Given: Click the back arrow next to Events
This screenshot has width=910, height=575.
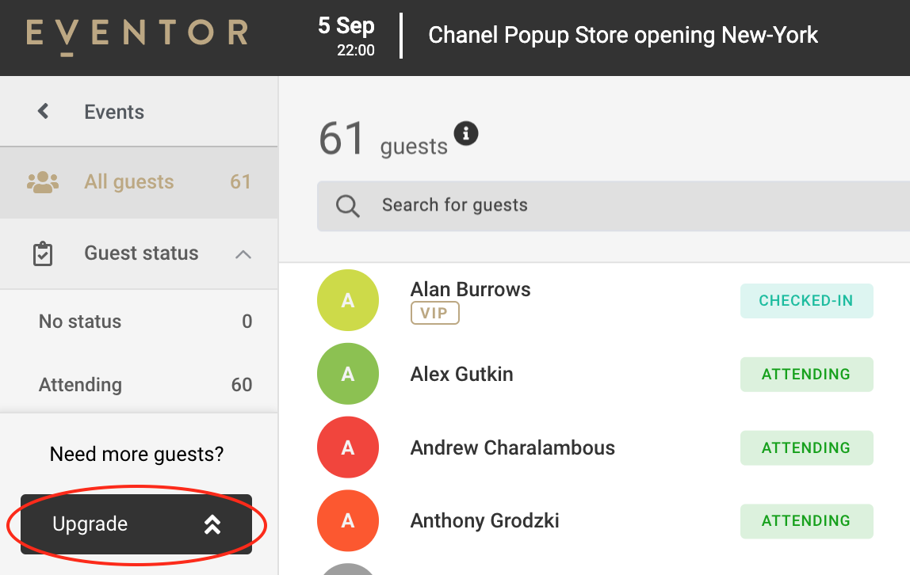Looking at the screenshot, I should tap(43, 111).
